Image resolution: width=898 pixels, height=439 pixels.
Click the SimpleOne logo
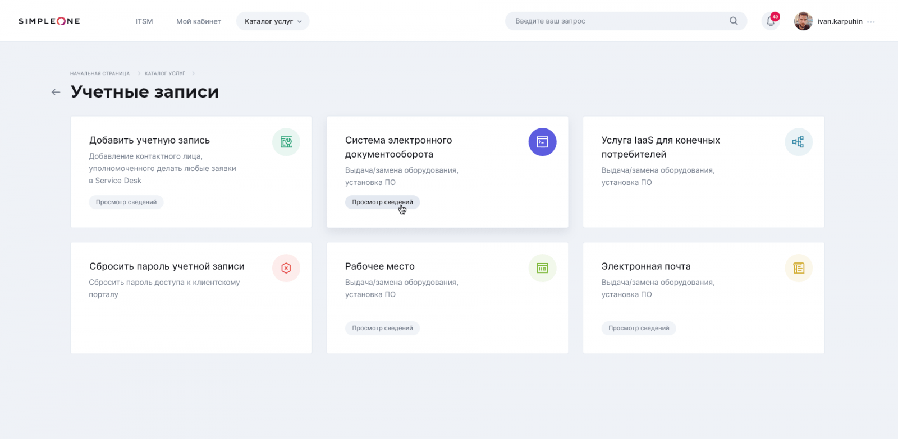click(x=49, y=21)
